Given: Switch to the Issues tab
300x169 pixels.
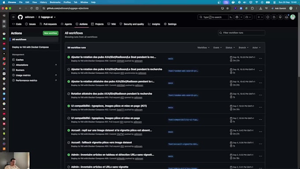Looking at the screenshot, I should point(30,24).
